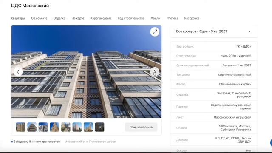Open Ход строительства tab

pos(131,18)
